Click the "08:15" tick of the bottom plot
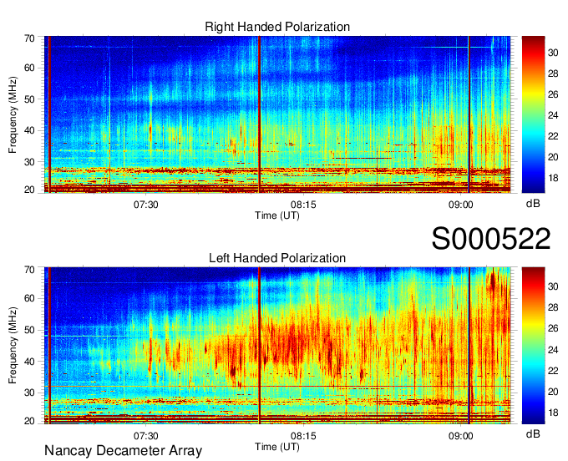This screenshot has height=461, width=568. click(x=303, y=436)
